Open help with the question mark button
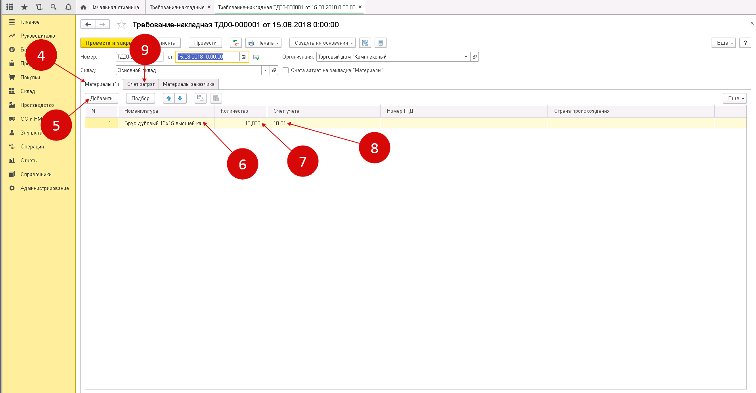The height and width of the screenshot is (393, 756). (x=745, y=43)
